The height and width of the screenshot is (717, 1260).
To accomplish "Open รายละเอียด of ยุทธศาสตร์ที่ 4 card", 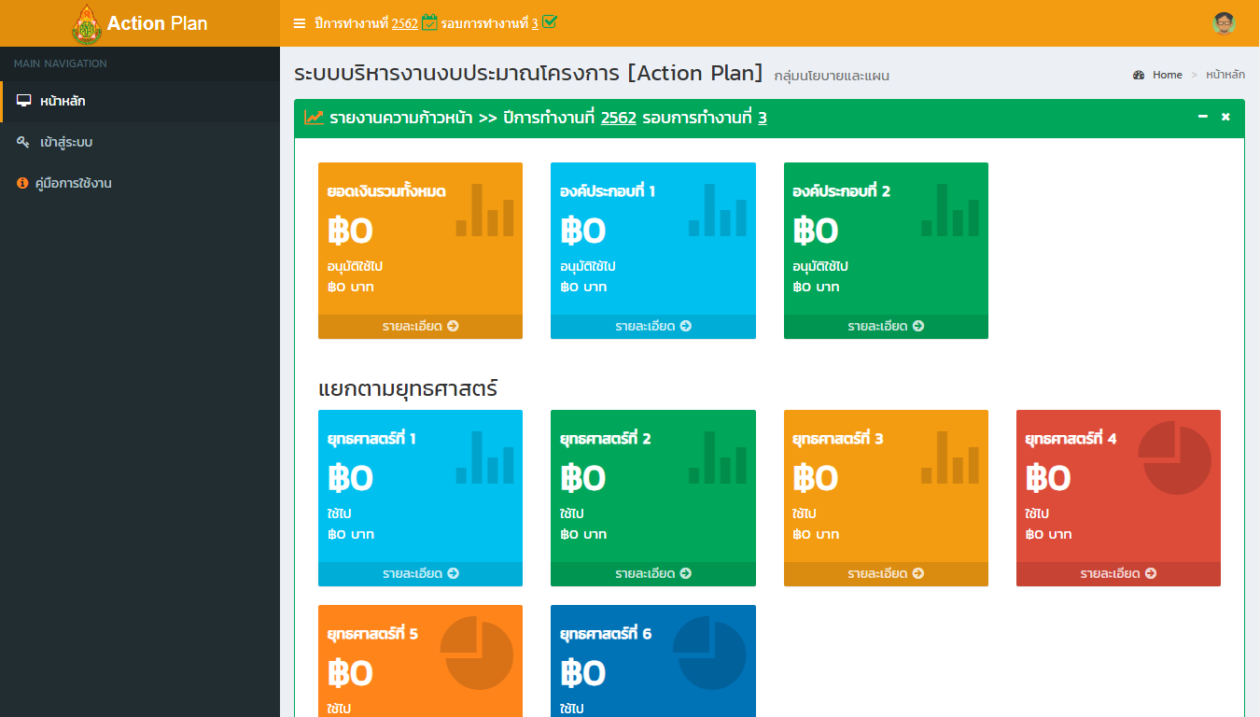I will click(x=1118, y=573).
